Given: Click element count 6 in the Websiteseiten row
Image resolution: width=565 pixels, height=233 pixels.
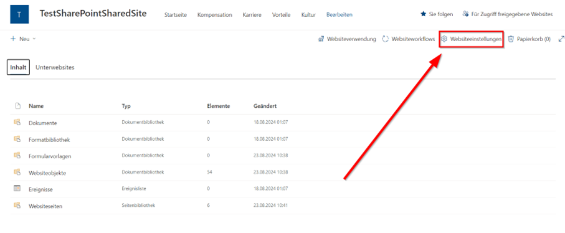Looking at the screenshot, I should coord(209,205).
